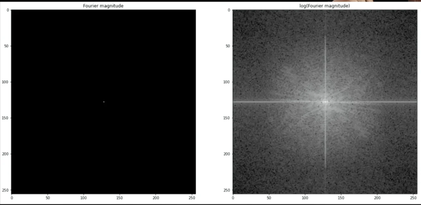Click y-axis tick label 250 on left plot
The image size is (421, 205).
click(x=5, y=190)
